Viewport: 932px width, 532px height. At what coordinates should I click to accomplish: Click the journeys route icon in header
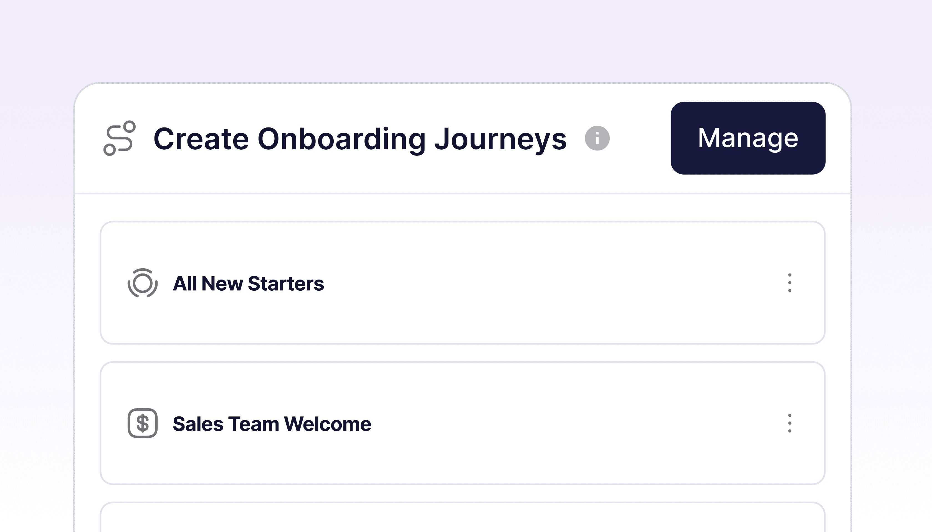pos(120,138)
